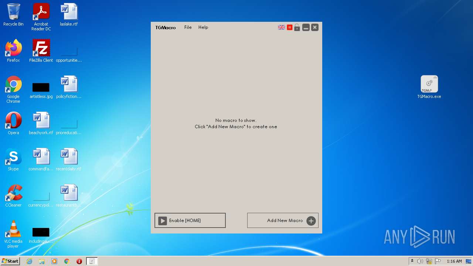Open the File menu in TGMacro
Viewport: 473px width, 266px height.
tap(188, 27)
